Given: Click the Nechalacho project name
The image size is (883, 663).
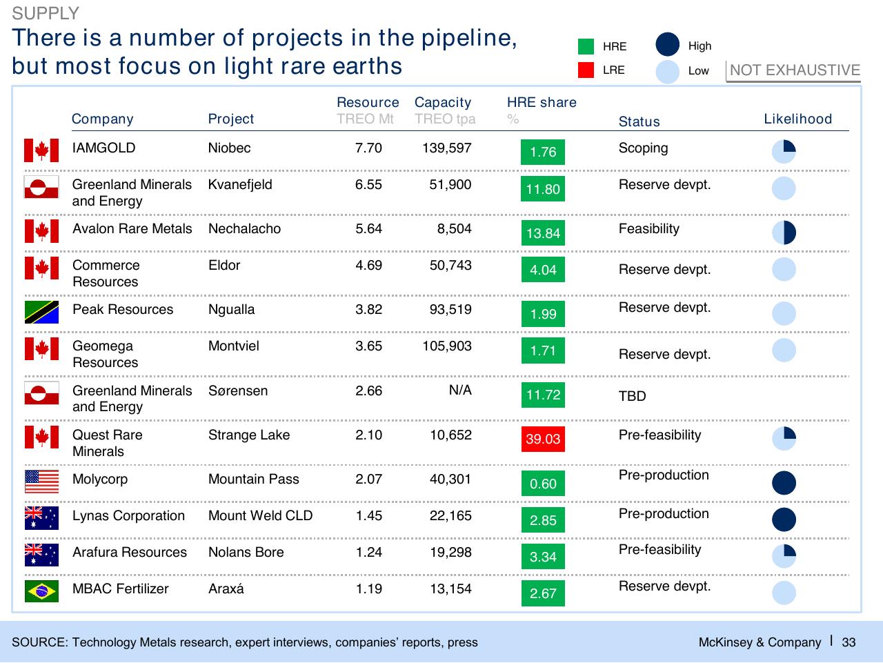Looking at the screenshot, I should tap(245, 228).
